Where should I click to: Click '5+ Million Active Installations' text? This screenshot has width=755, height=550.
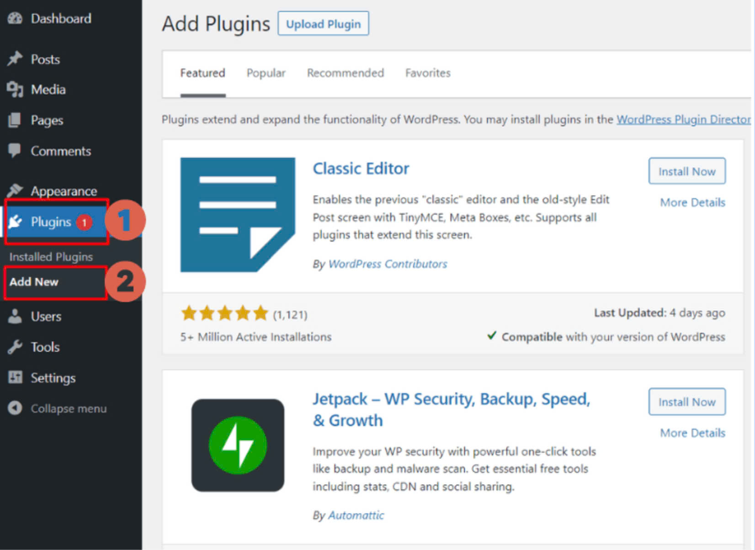(x=256, y=337)
